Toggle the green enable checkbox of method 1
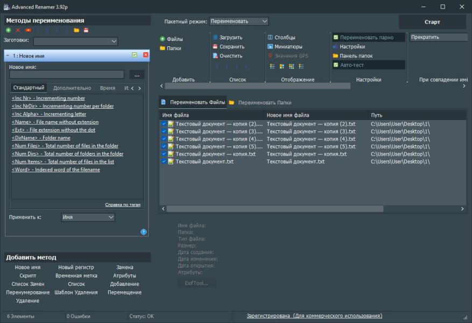Image resolution: width=472 pixels, height=323 pixels. pos(135,55)
